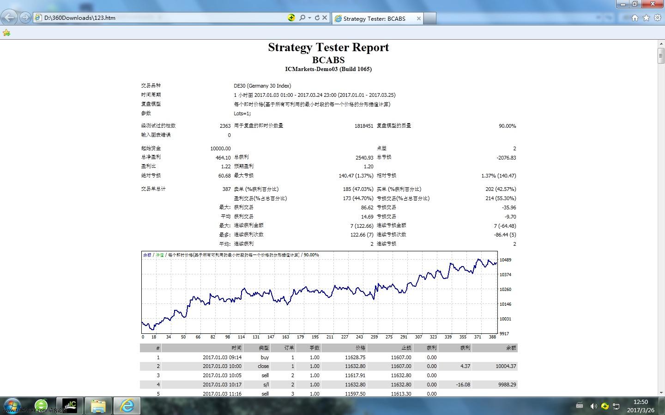Click profit trades value 173 (44.70%)
Viewport: 665px width, 415px height.
[358, 198]
